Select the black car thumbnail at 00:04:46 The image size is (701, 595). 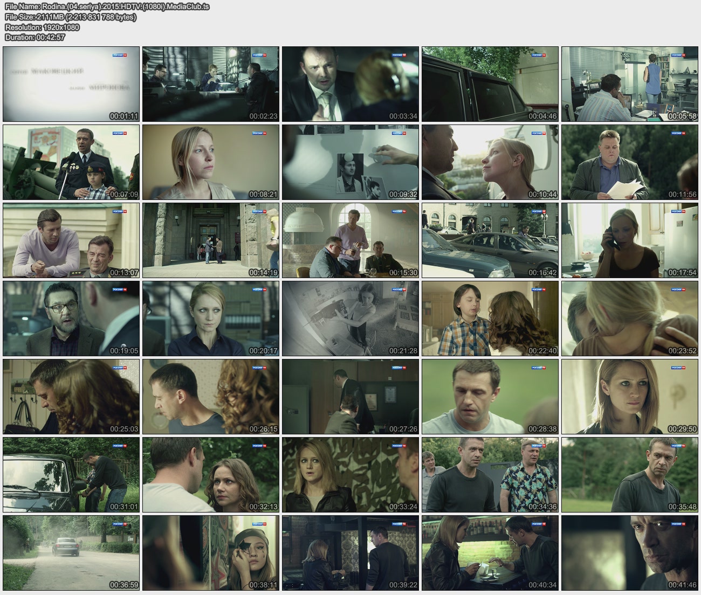(x=490, y=84)
